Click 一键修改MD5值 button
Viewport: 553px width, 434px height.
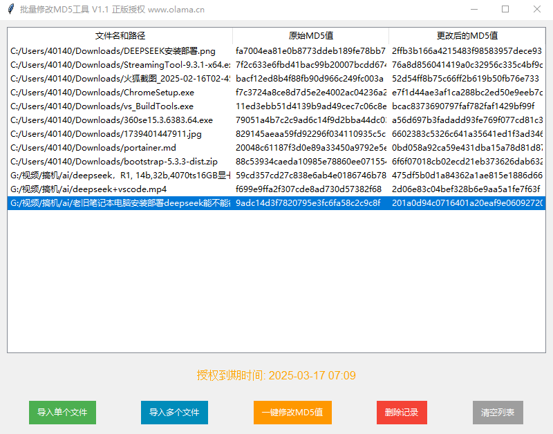point(292,412)
